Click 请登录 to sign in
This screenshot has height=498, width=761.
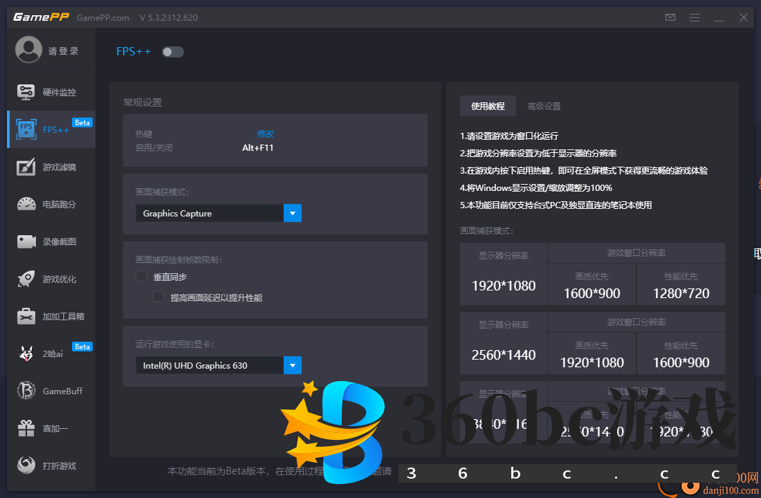point(59,50)
